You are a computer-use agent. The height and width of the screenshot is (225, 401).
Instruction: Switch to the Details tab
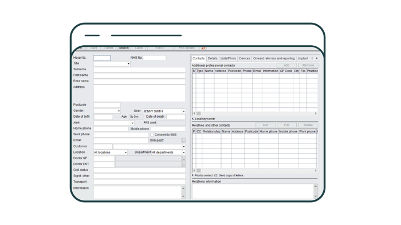213,58
